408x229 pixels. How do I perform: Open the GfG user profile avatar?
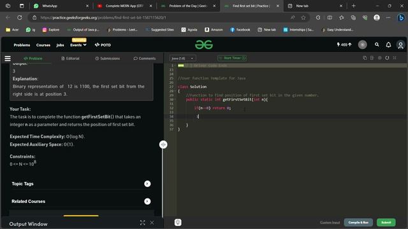point(400,45)
